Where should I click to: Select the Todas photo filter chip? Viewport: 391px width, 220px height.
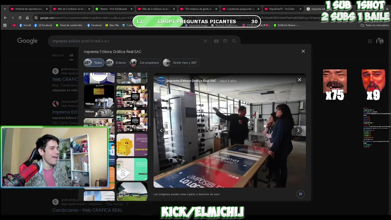click(x=94, y=63)
